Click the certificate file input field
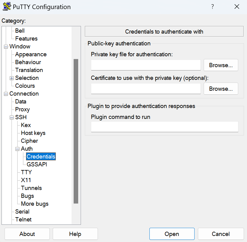Screen dimensions: 247x242 tap(146, 89)
